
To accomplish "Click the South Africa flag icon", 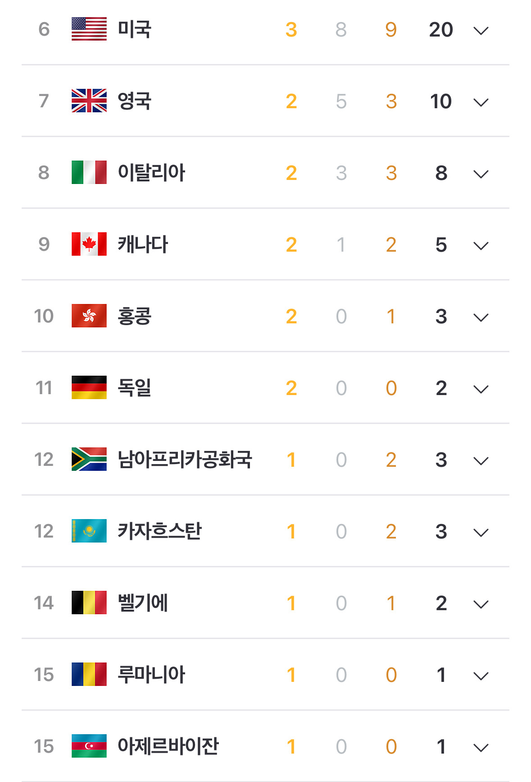I will click(x=89, y=459).
